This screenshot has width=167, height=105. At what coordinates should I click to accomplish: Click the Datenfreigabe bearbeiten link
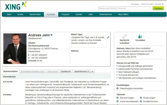131,88
